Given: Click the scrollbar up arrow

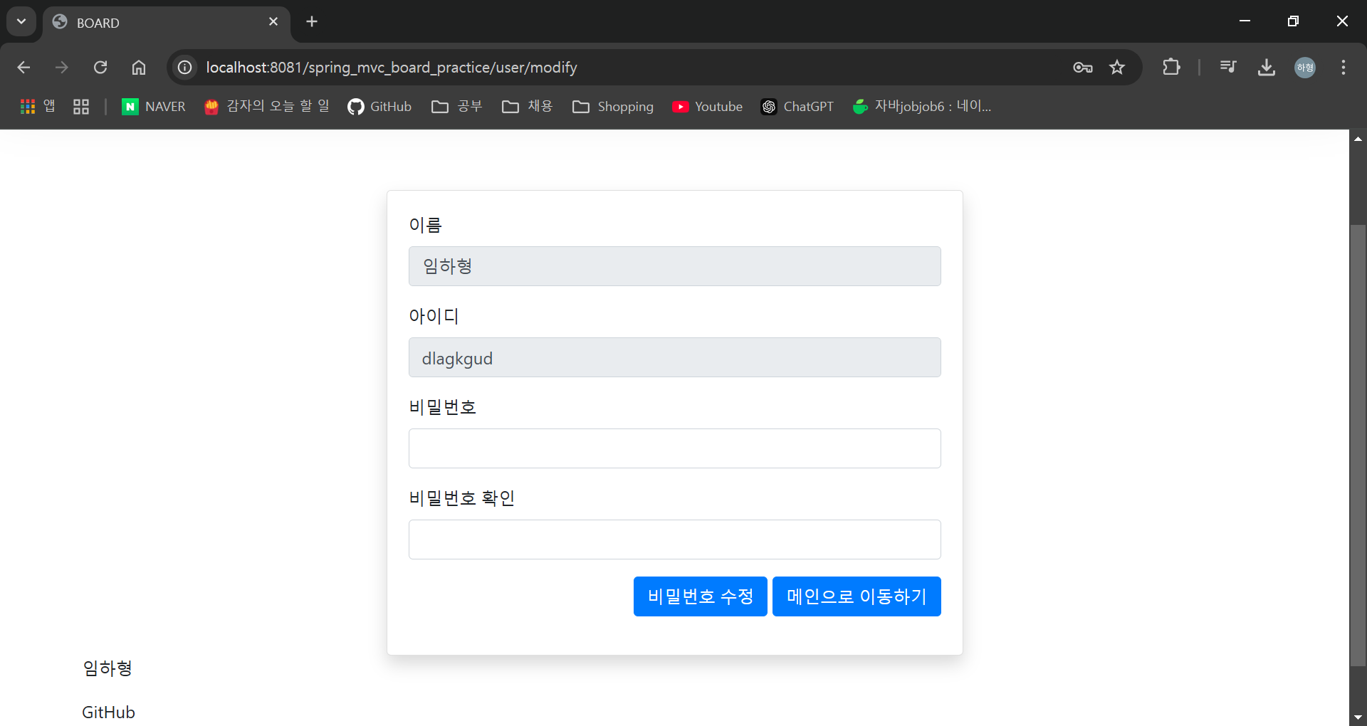Looking at the screenshot, I should click(1358, 139).
